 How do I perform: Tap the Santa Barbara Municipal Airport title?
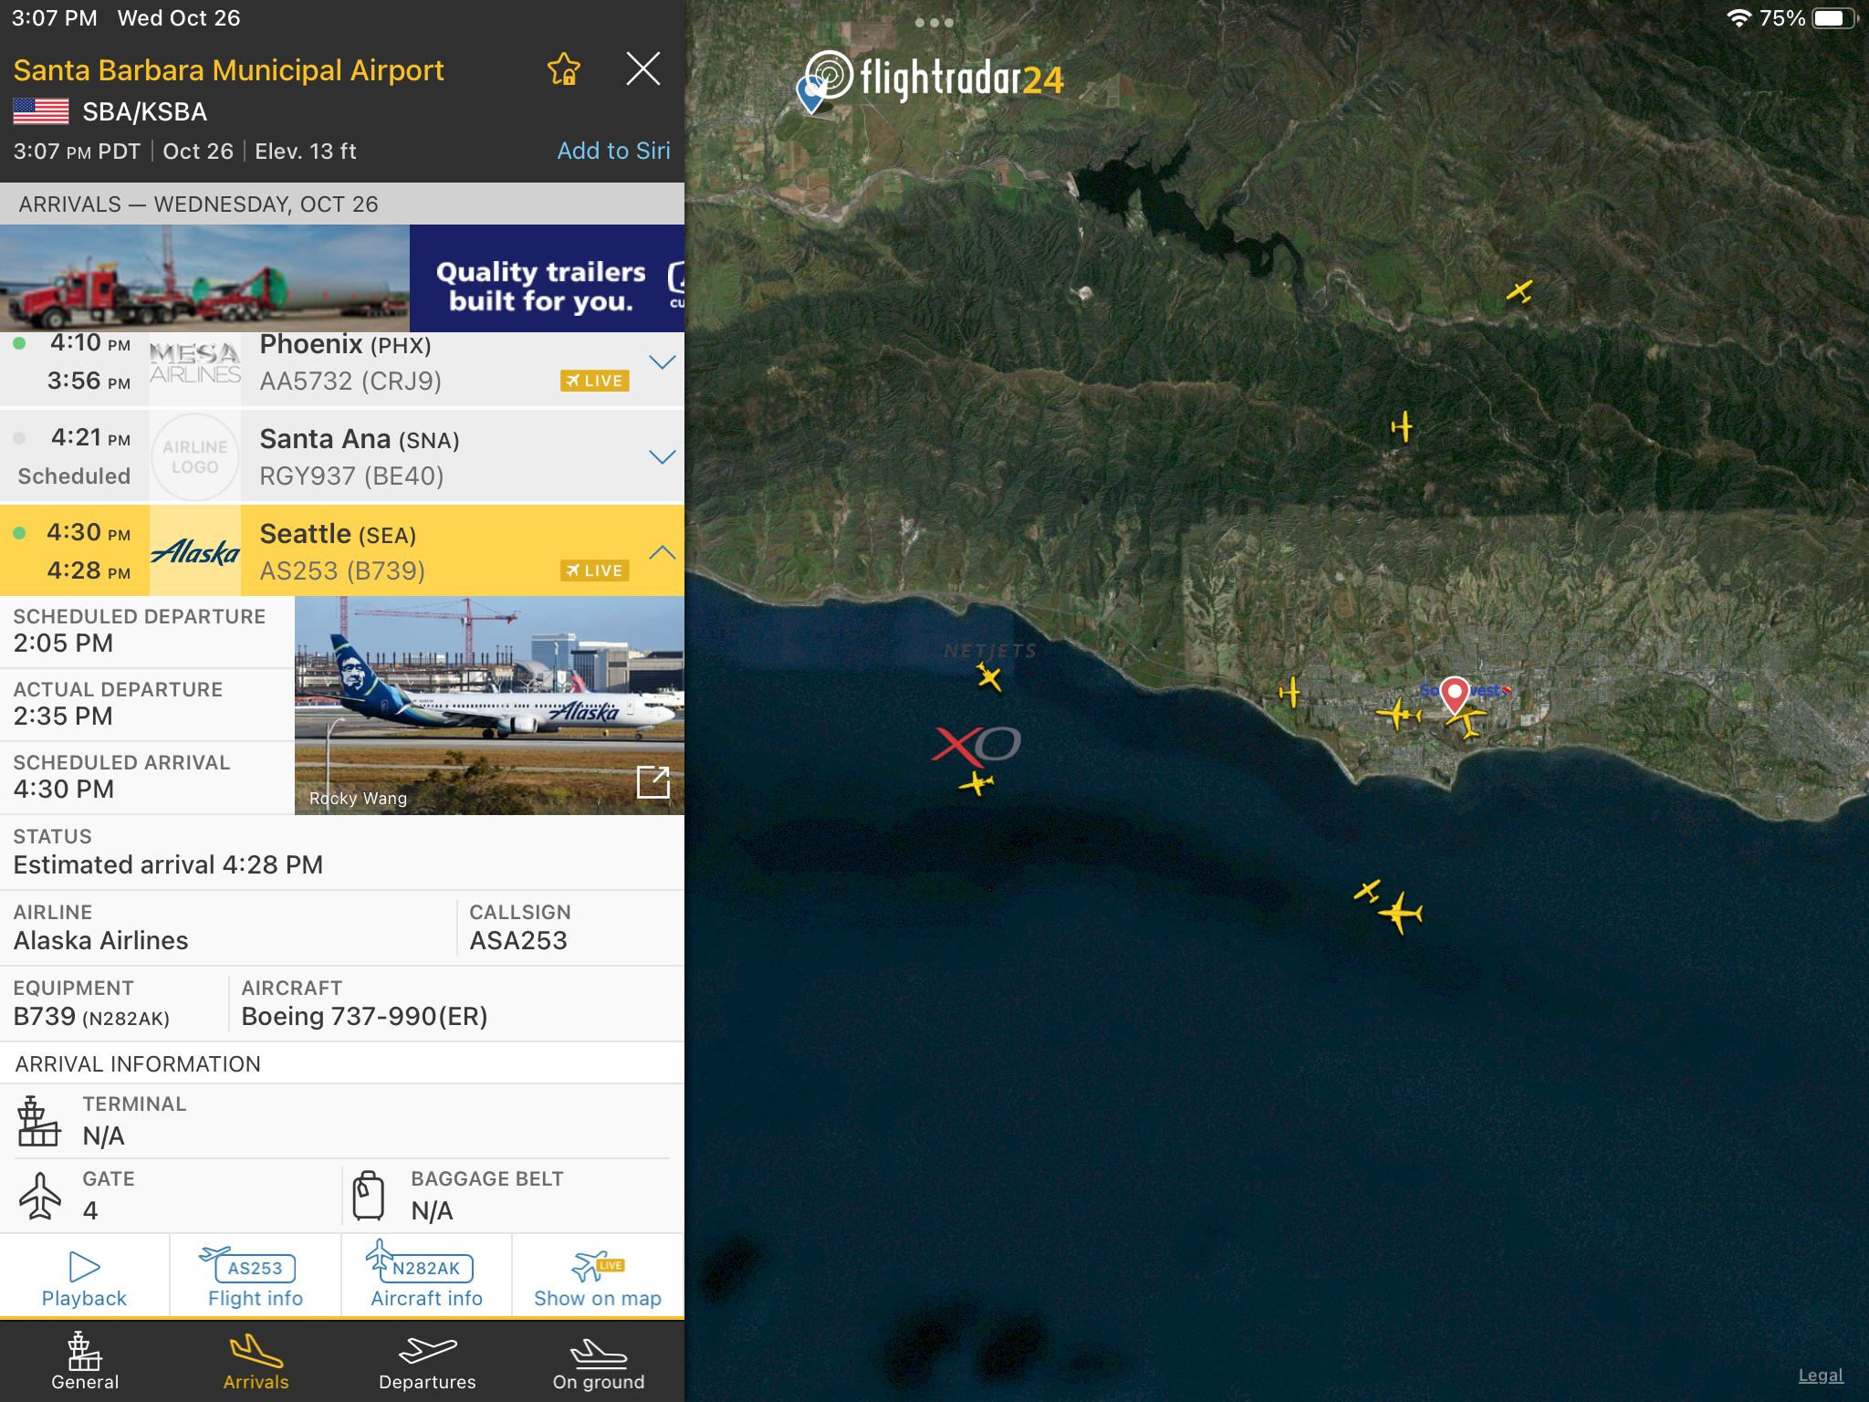click(228, 70)
